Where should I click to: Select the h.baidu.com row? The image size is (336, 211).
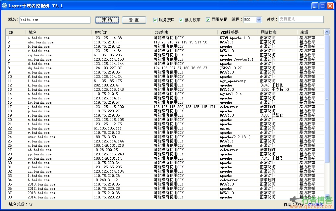coord(165,180)
